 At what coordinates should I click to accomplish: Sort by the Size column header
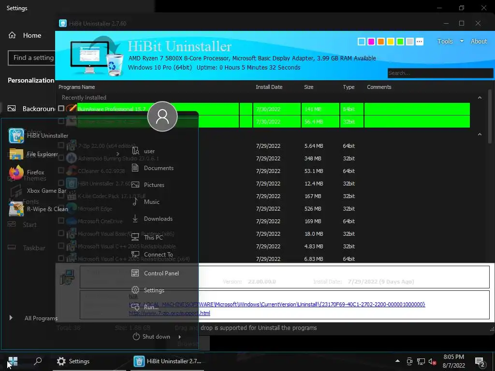click(x=309, y=87)
